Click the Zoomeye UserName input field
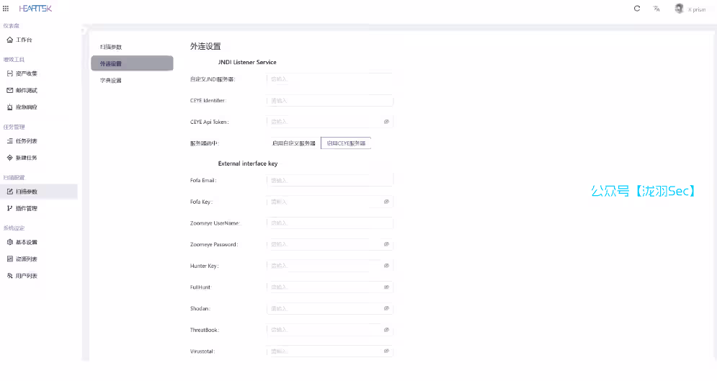The width and height of the screenshot is (717, 381). pos(330,223)
